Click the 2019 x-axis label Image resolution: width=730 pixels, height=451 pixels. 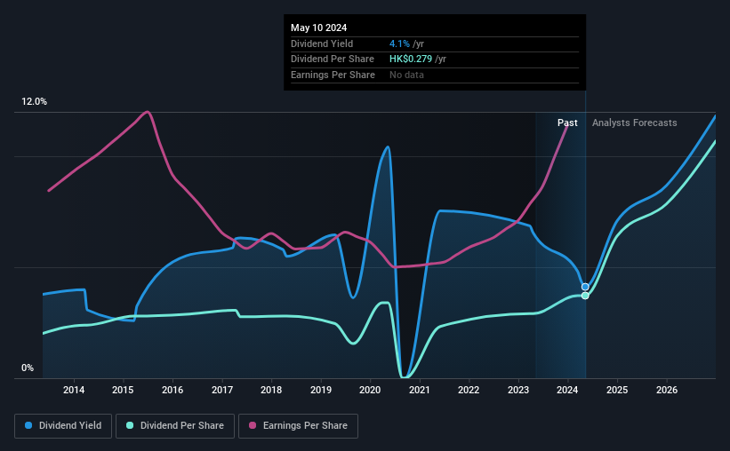321,390
